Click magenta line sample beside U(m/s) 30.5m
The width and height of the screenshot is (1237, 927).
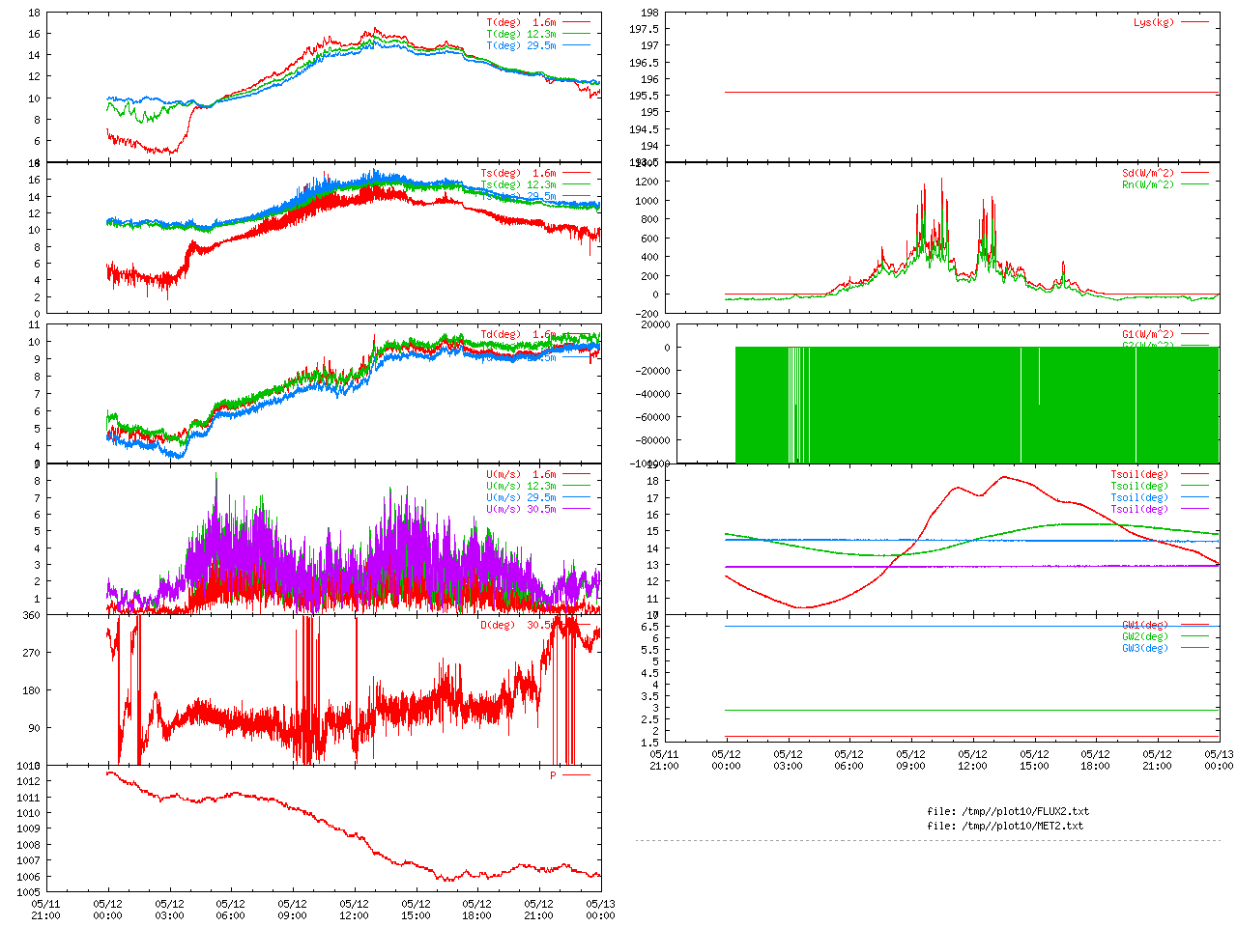point(577,509)
